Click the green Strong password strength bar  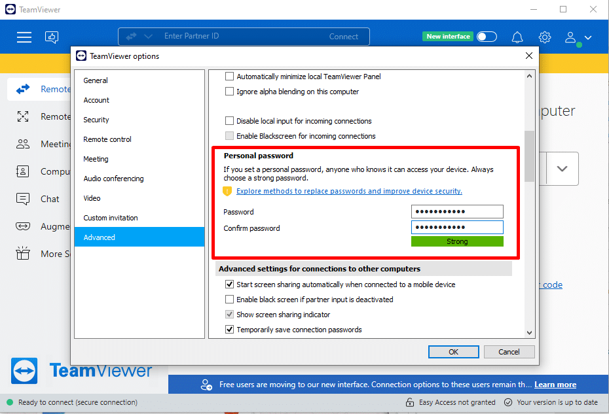point(457,241)
